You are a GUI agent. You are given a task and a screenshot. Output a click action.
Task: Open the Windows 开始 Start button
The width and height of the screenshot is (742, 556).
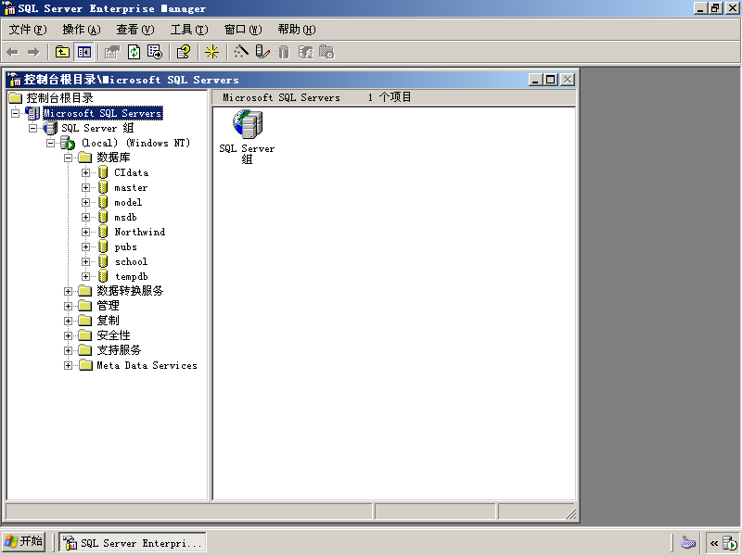24,542
